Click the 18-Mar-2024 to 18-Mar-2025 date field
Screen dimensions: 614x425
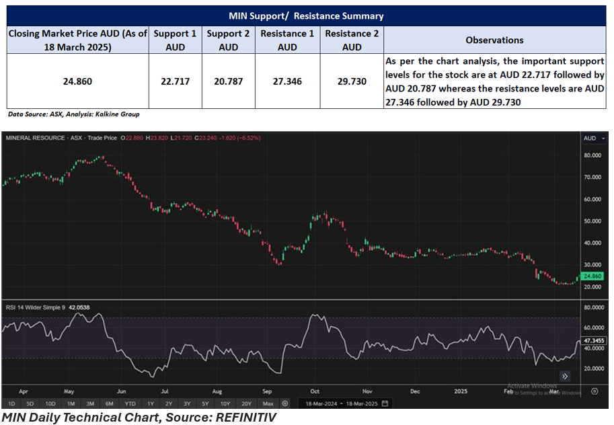[x=346, y=403]
